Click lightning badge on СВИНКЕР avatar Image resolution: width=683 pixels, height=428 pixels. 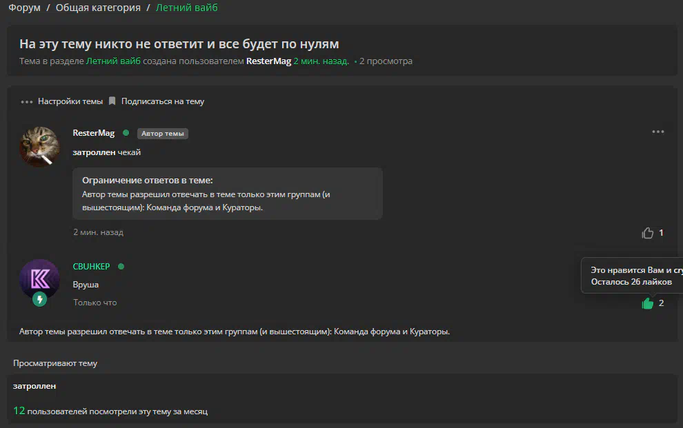(x=39, y=299)
